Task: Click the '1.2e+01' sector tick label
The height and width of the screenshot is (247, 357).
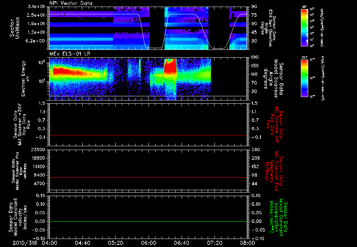Action: tap(36, 32)
